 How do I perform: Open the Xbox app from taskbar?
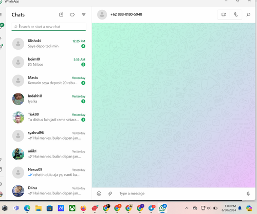72,208
